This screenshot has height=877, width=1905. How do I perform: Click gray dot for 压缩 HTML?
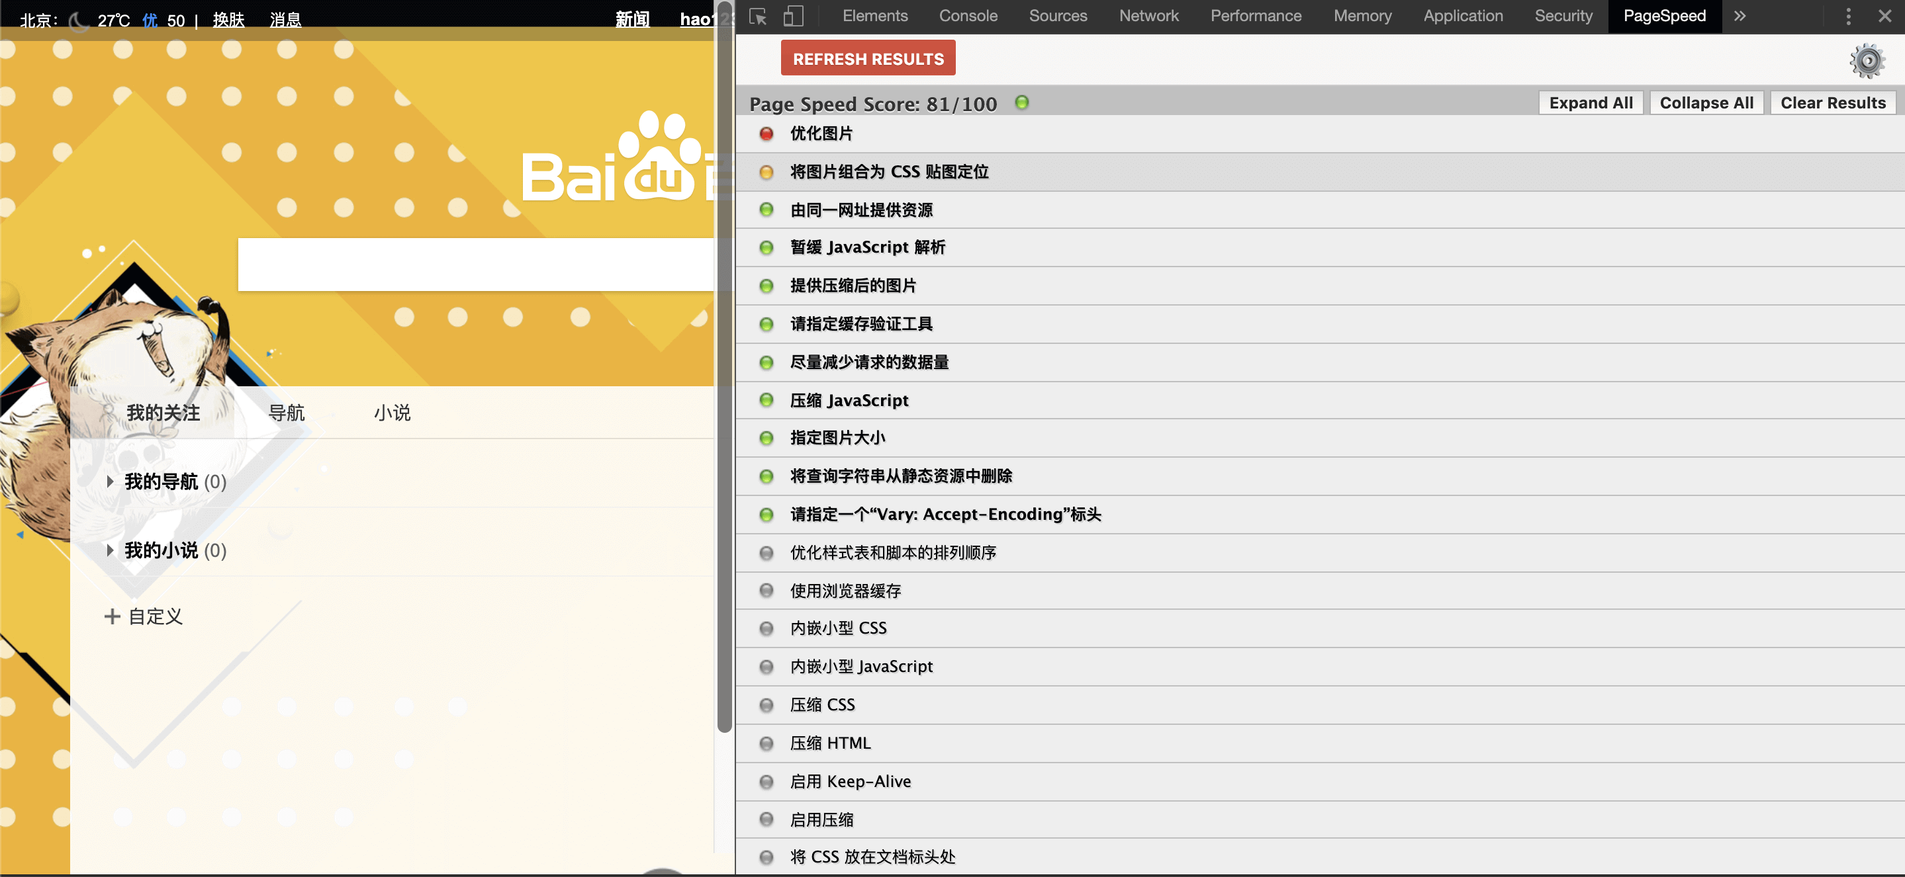click(x=766, y=743)
